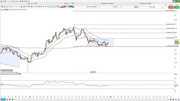Toggle the checkbox in price label bar

[x=10, y=10]
